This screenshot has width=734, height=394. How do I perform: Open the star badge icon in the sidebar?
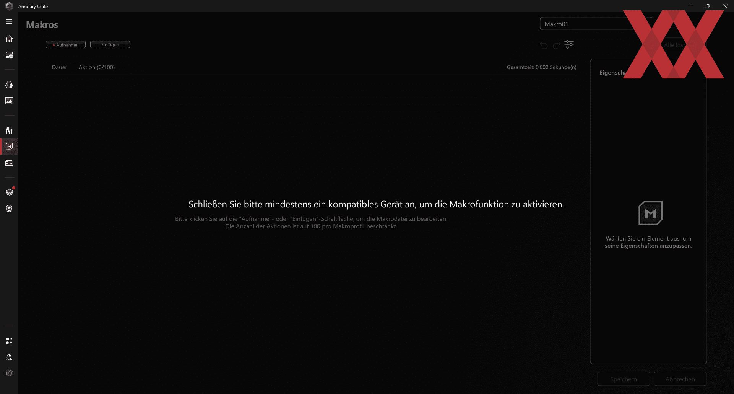click(9, 208)
